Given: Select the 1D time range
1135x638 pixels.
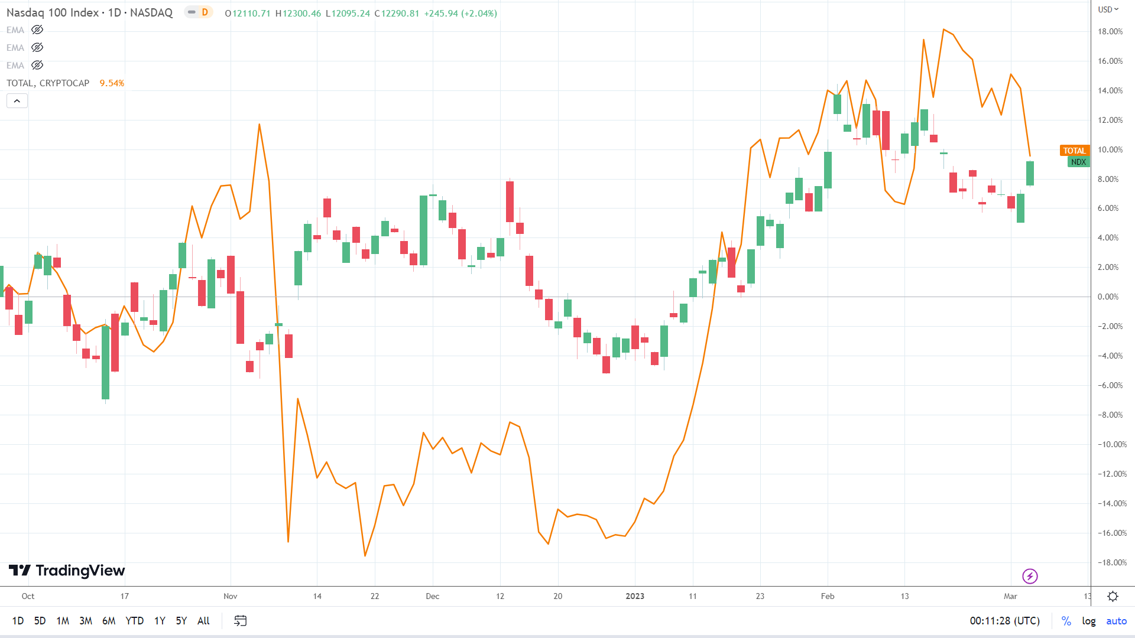Looking at the screenshot, I should [x=18, y=621].
